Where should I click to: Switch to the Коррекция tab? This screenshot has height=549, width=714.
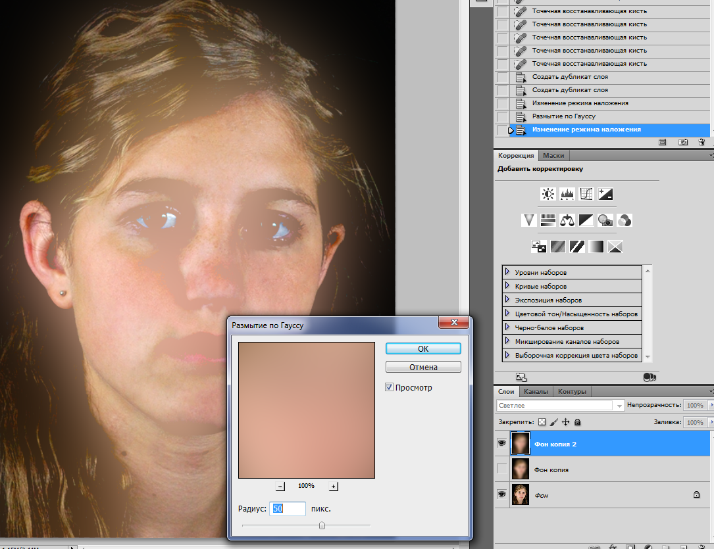(x=516, y=156)
